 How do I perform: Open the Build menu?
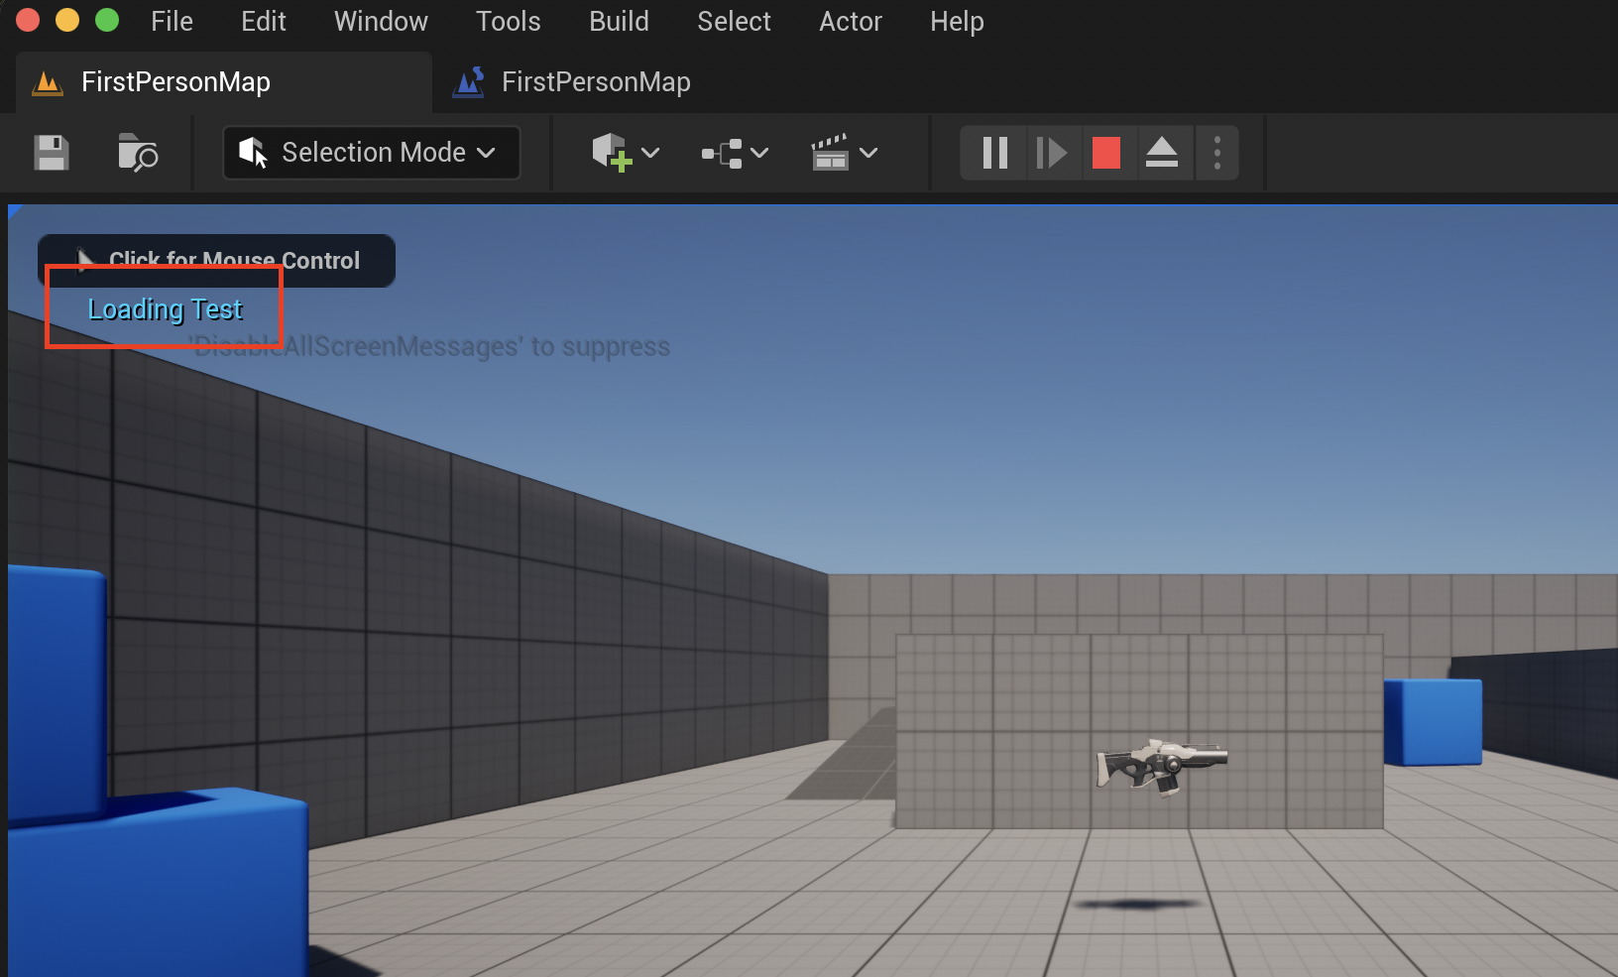619,21
